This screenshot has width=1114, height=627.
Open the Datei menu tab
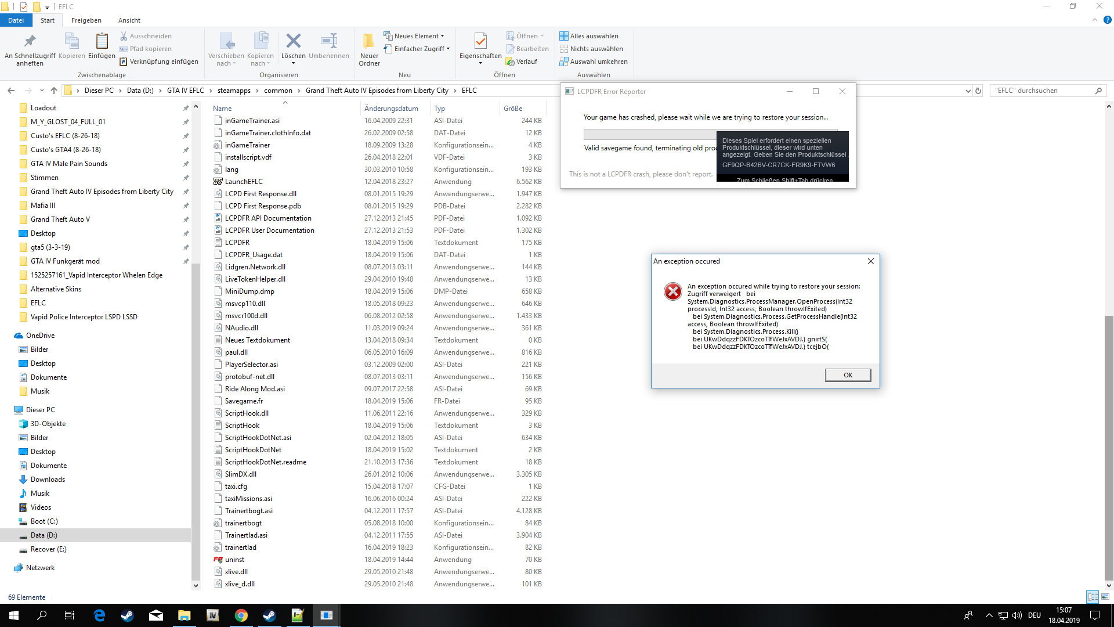pos(16,20)
